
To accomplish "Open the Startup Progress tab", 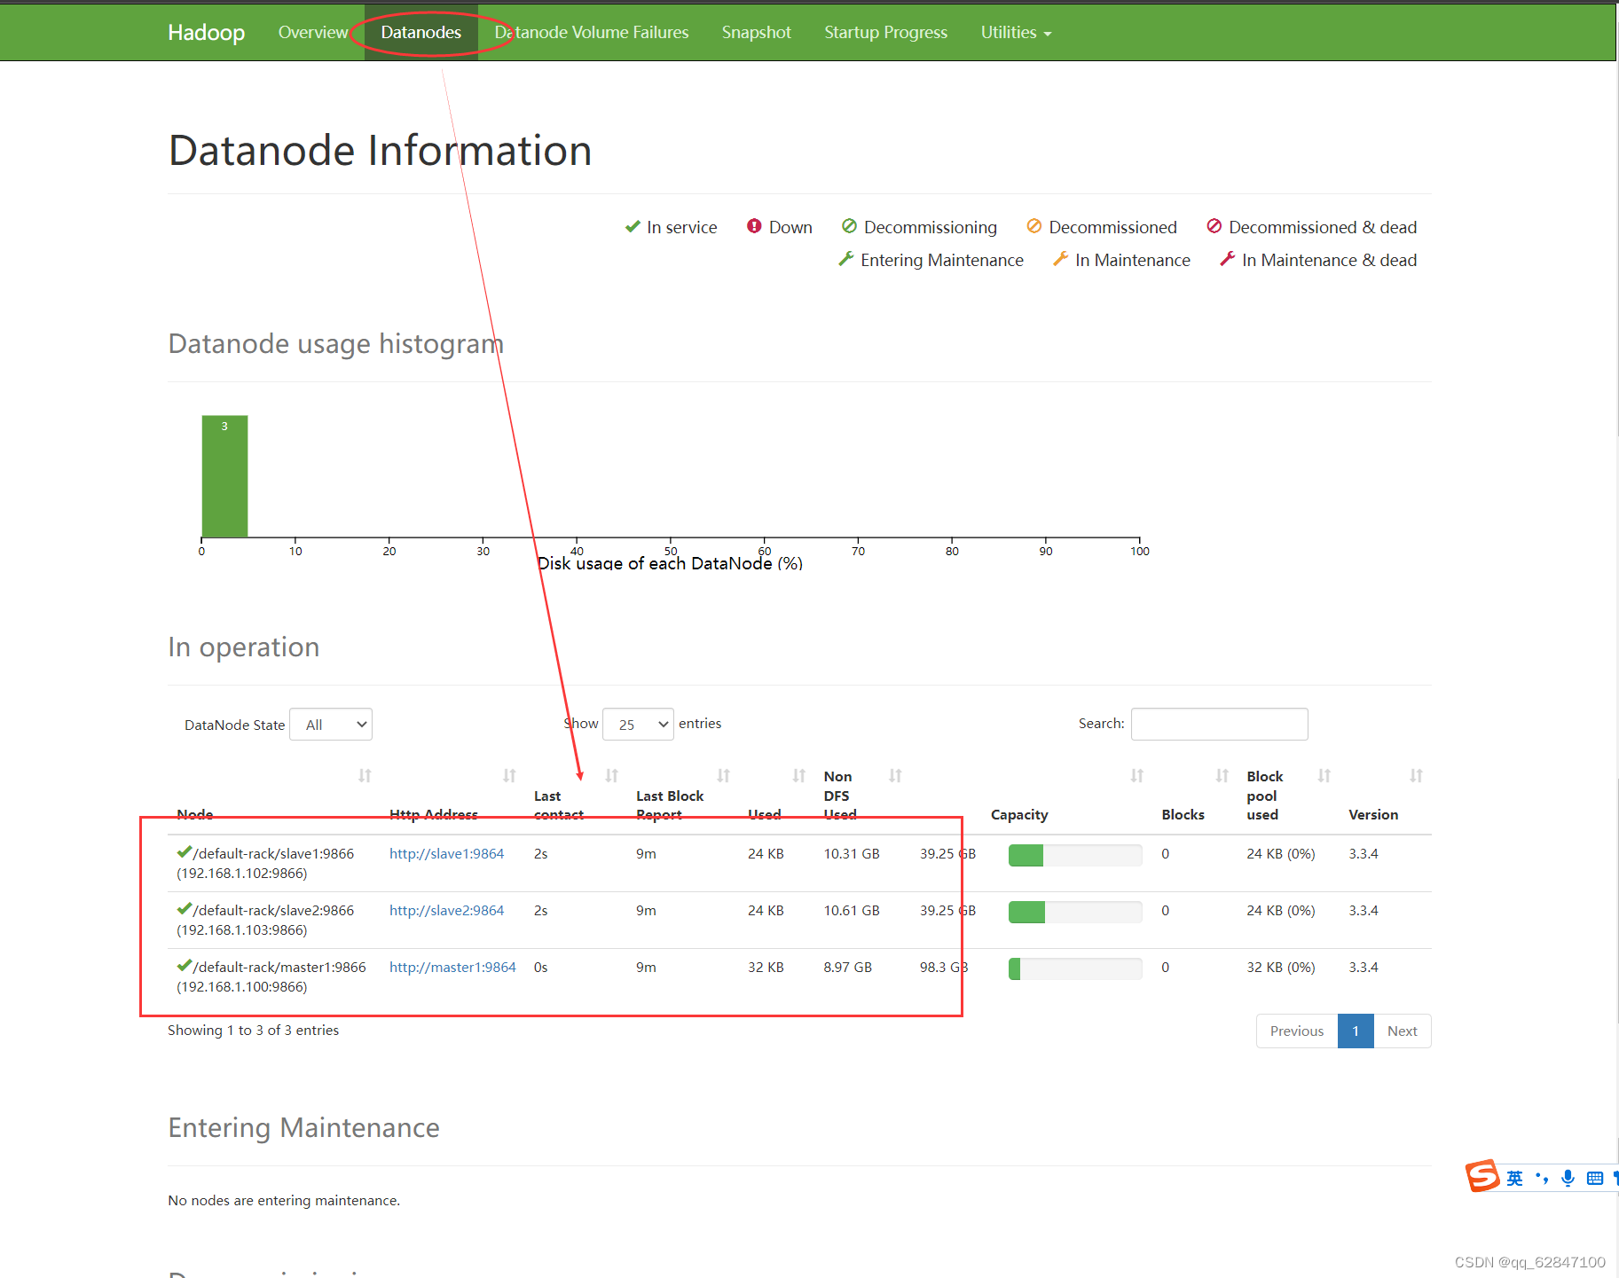I will [x=885, y=33].
